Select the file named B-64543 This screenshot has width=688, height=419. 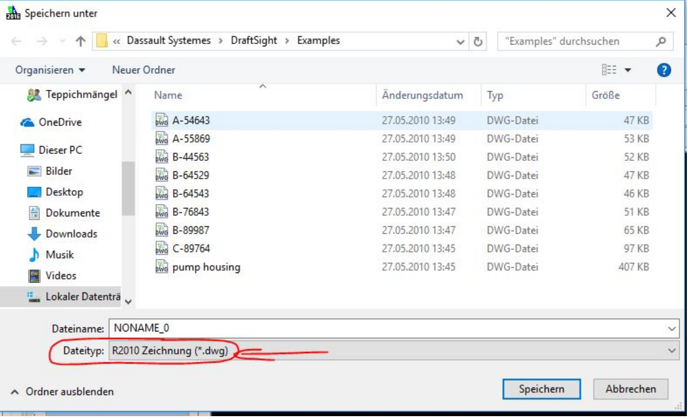click(x=191, y=193)
